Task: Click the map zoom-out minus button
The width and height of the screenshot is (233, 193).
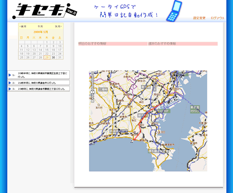Action: (92, 101)
